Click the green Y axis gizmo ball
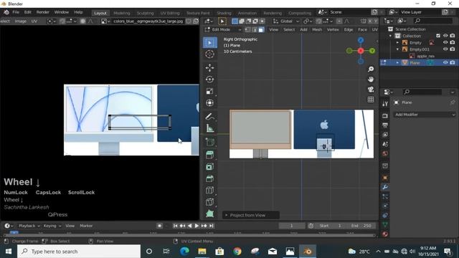 372,51
